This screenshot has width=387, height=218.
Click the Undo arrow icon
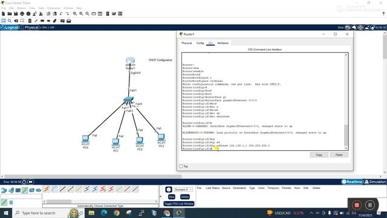click(x=61, y=14)
